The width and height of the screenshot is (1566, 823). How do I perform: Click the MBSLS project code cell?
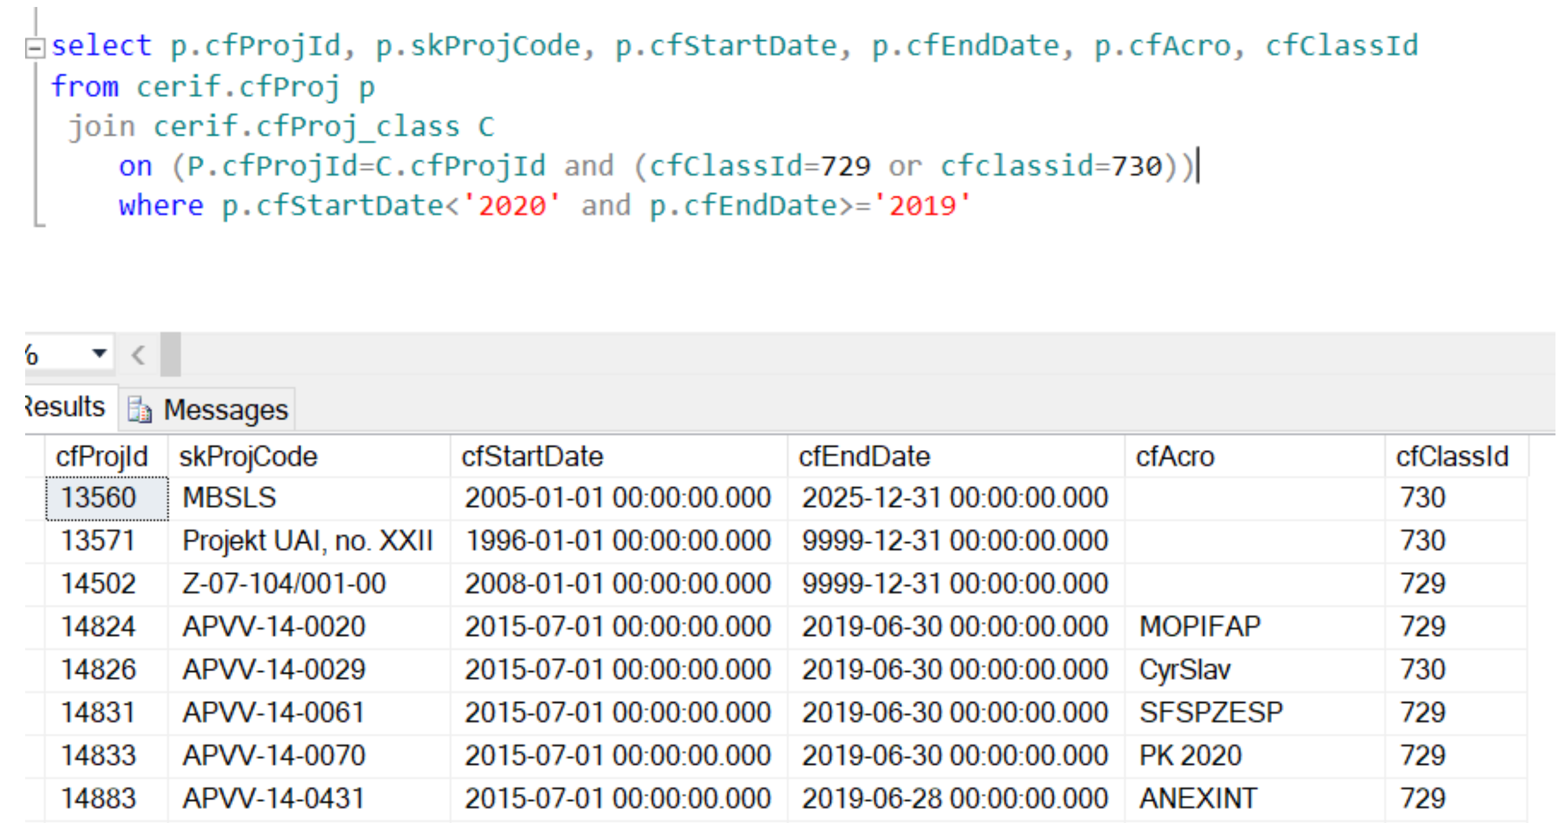point(230,498)
